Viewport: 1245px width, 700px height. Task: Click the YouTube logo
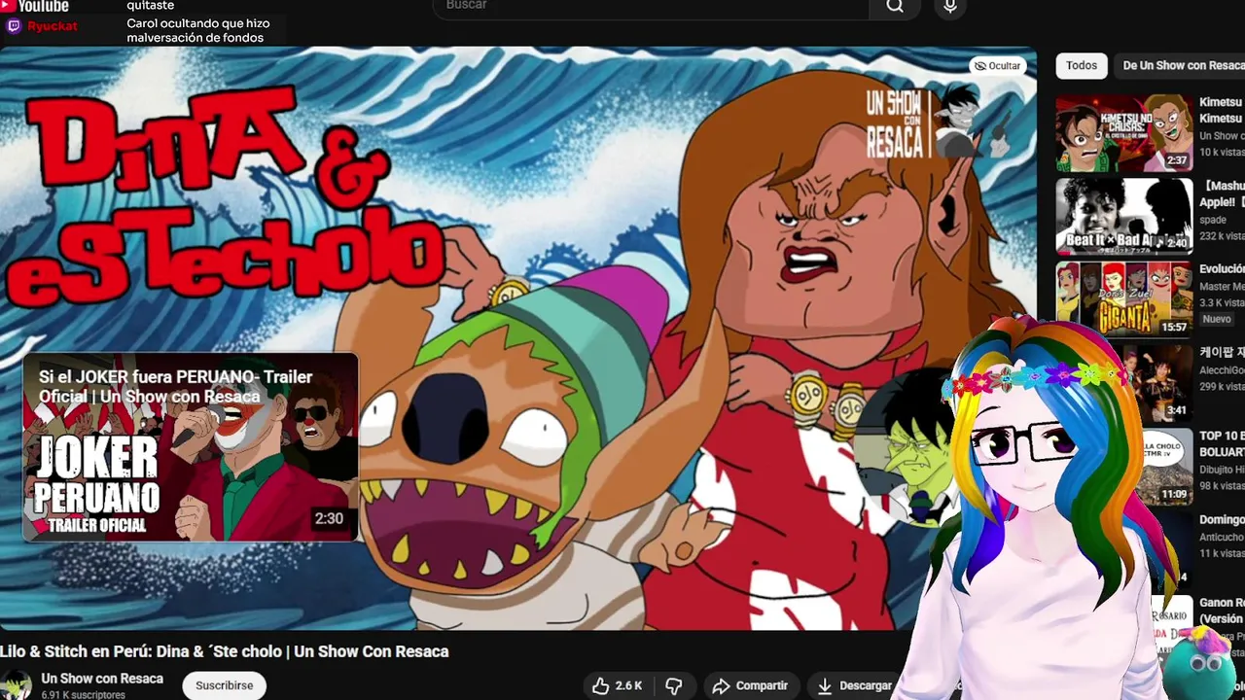[35, 6]
